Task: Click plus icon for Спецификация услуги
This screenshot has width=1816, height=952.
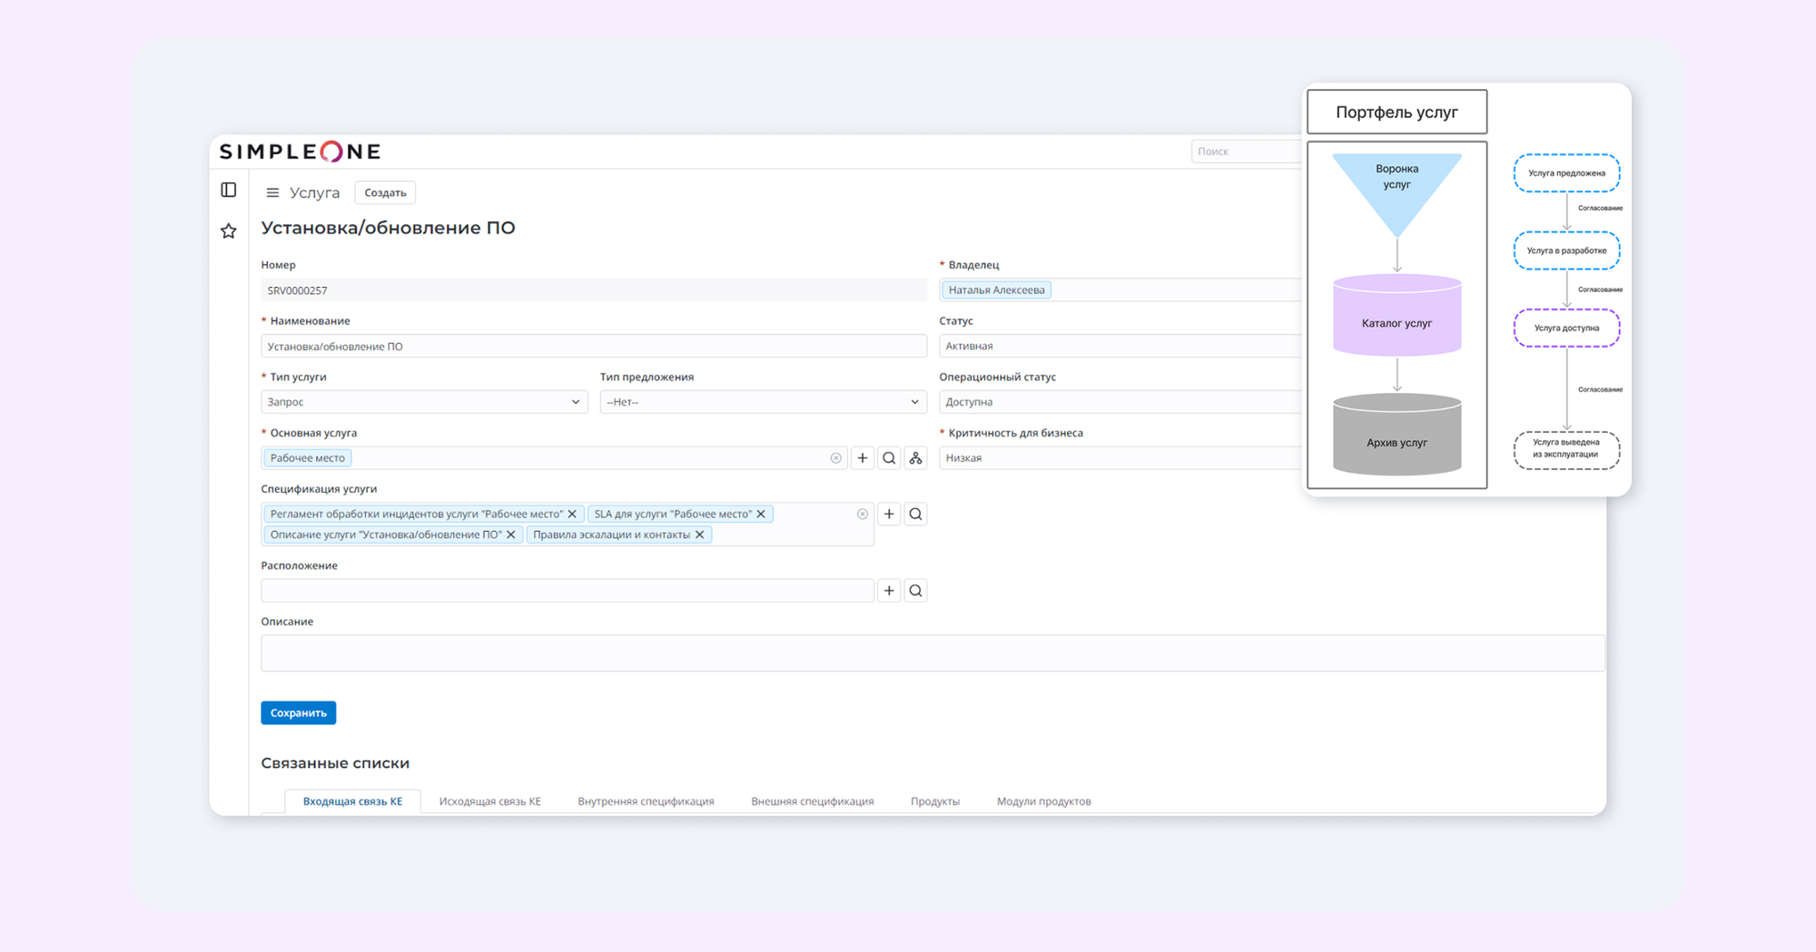Action: (x=889, y=515)
